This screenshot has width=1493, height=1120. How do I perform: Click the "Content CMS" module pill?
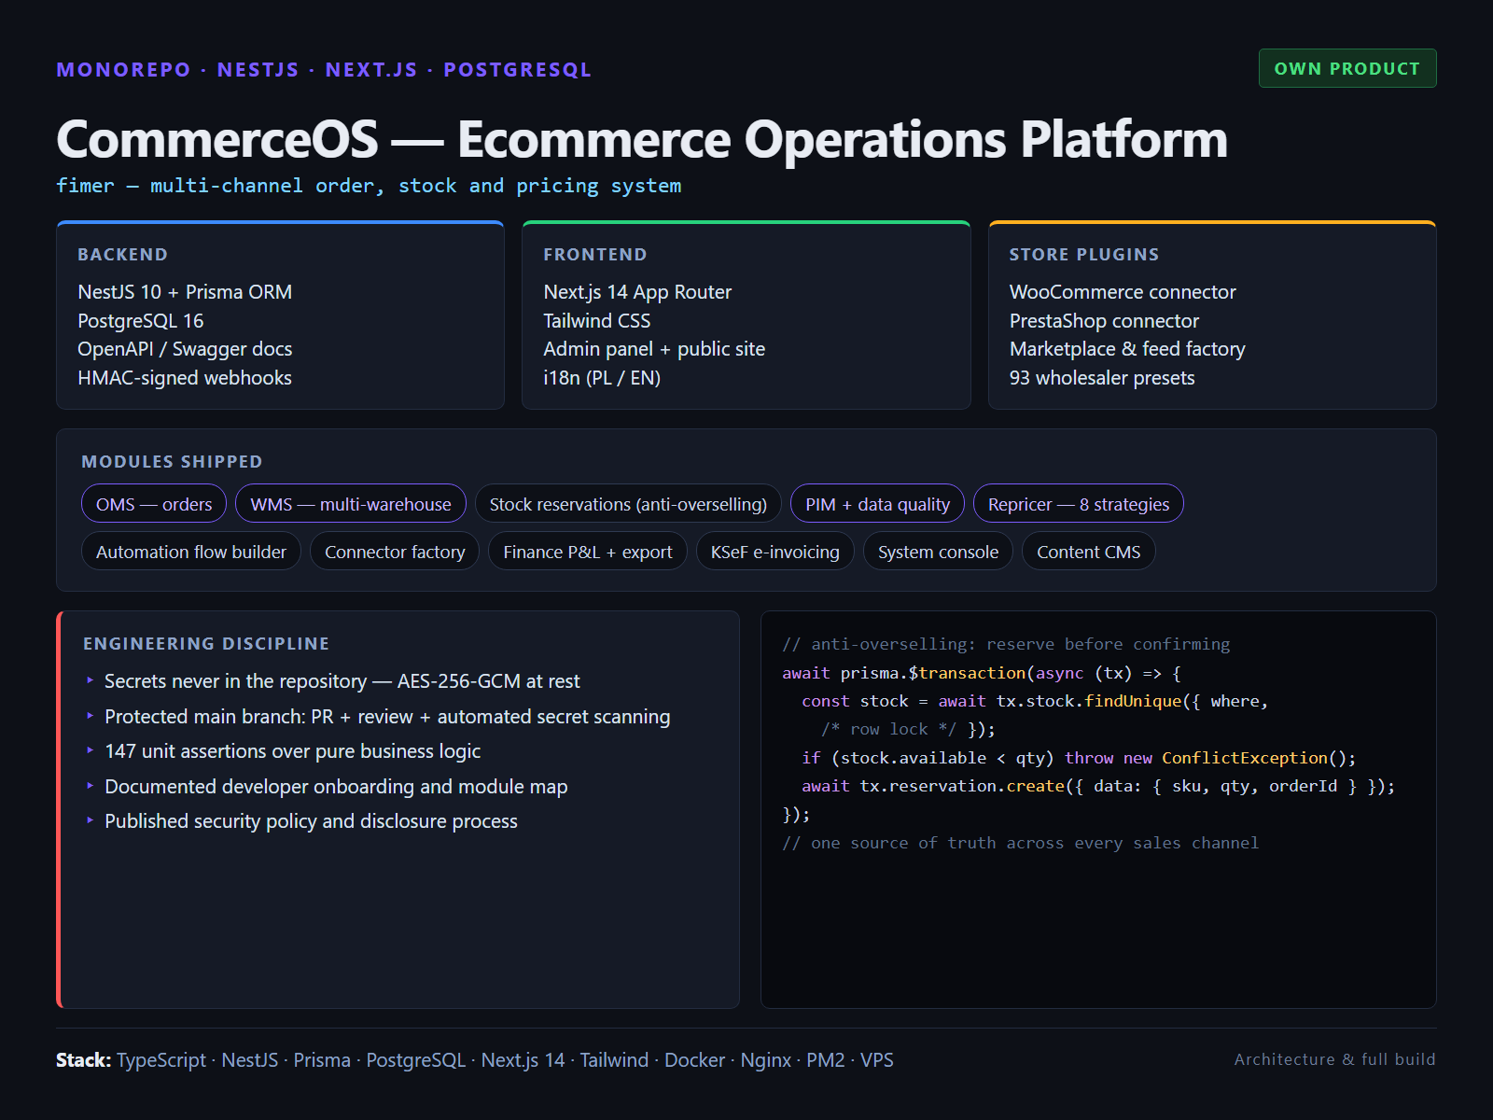tap(1089, 552)
